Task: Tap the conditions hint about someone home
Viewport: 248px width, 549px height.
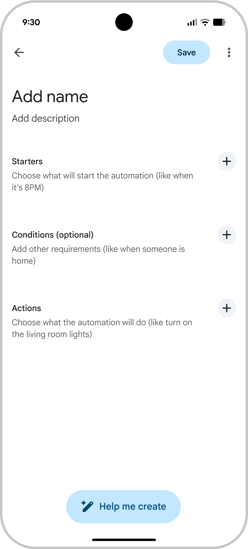Action: [98, 255]
